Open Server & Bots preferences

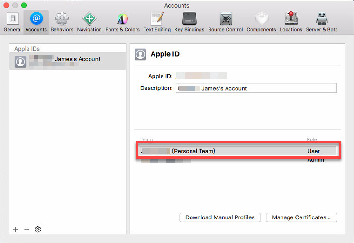[x=322, y=22]
